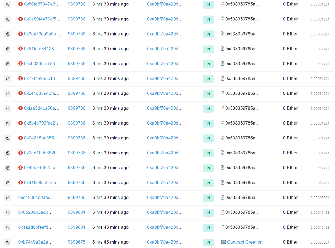Open transaction hash 0x49d91692dfb
Image resolution: width=335 pixels, height=248 pixels.
[x=42, y=168]
